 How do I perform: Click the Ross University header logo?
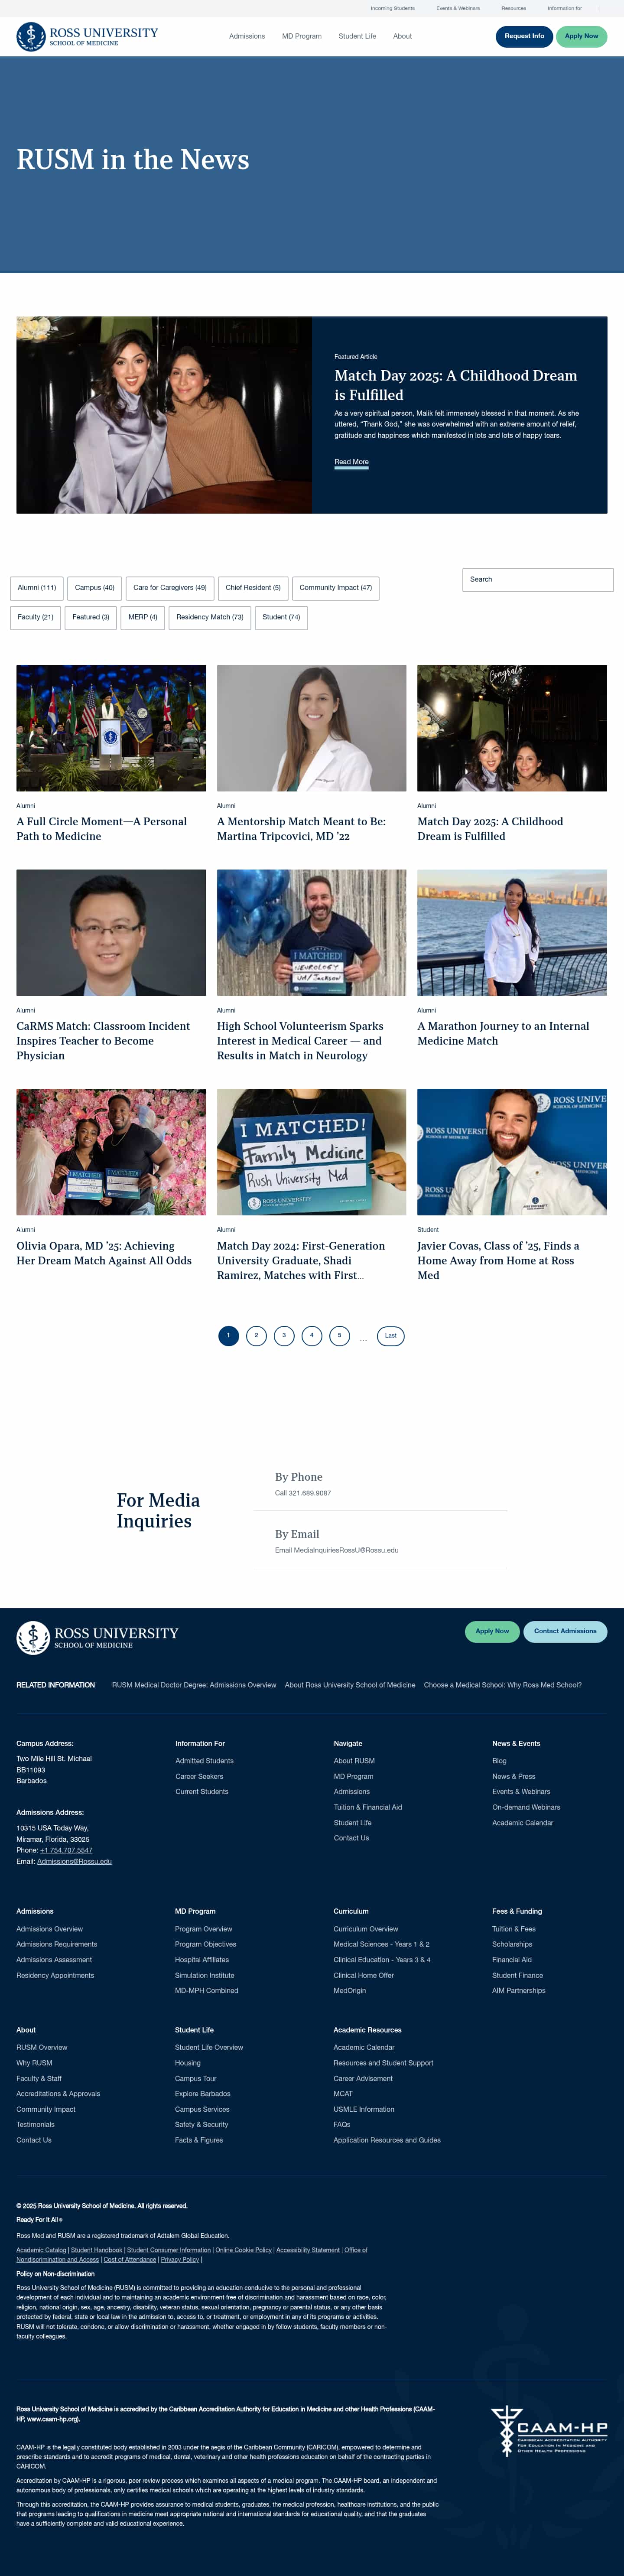(87, 36)
